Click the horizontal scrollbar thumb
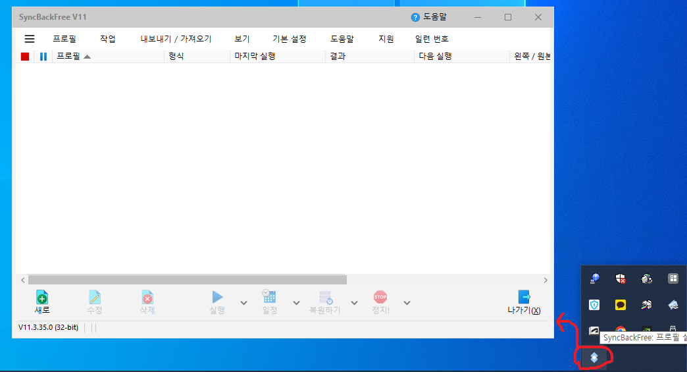 (x=188, y=280)
